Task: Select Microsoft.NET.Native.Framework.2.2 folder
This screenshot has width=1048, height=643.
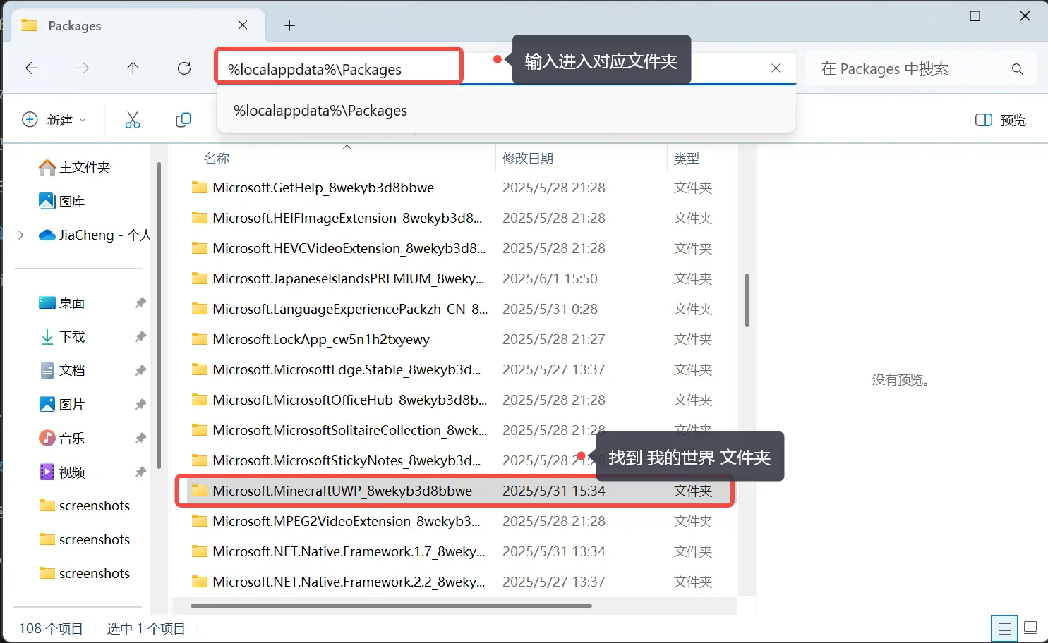Action: click(462, 582)
